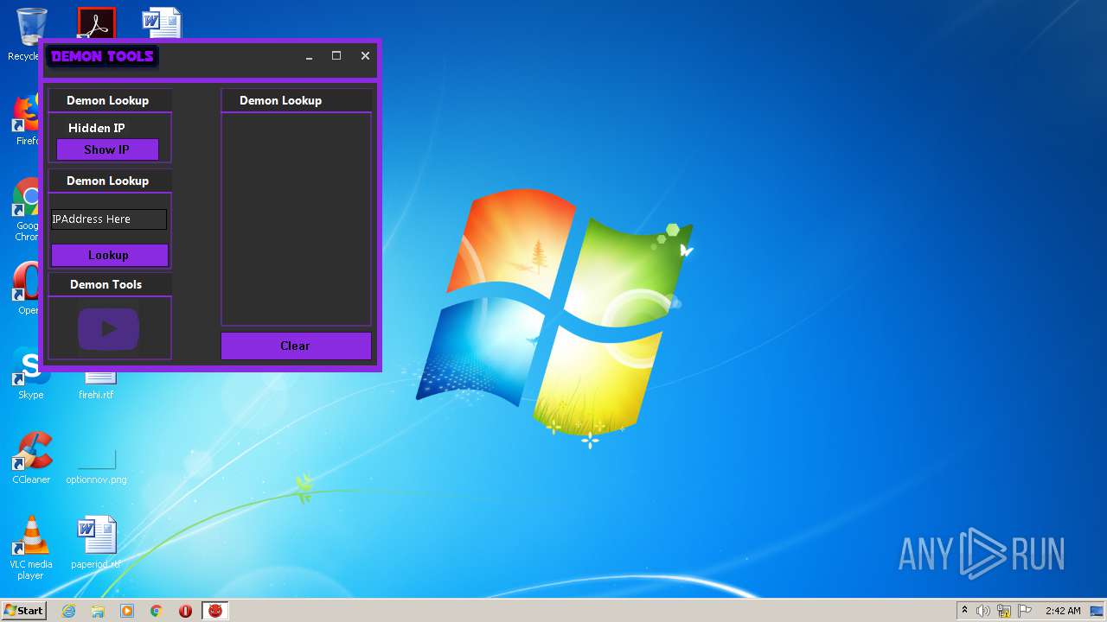Viewport: 1107px width, 622px height.
Task: Open the network tray icon
Action: [1004, 611]
